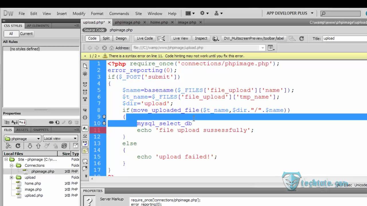Open the Local view dropdown
Screen dimensions: 367x206
(60, 138)
